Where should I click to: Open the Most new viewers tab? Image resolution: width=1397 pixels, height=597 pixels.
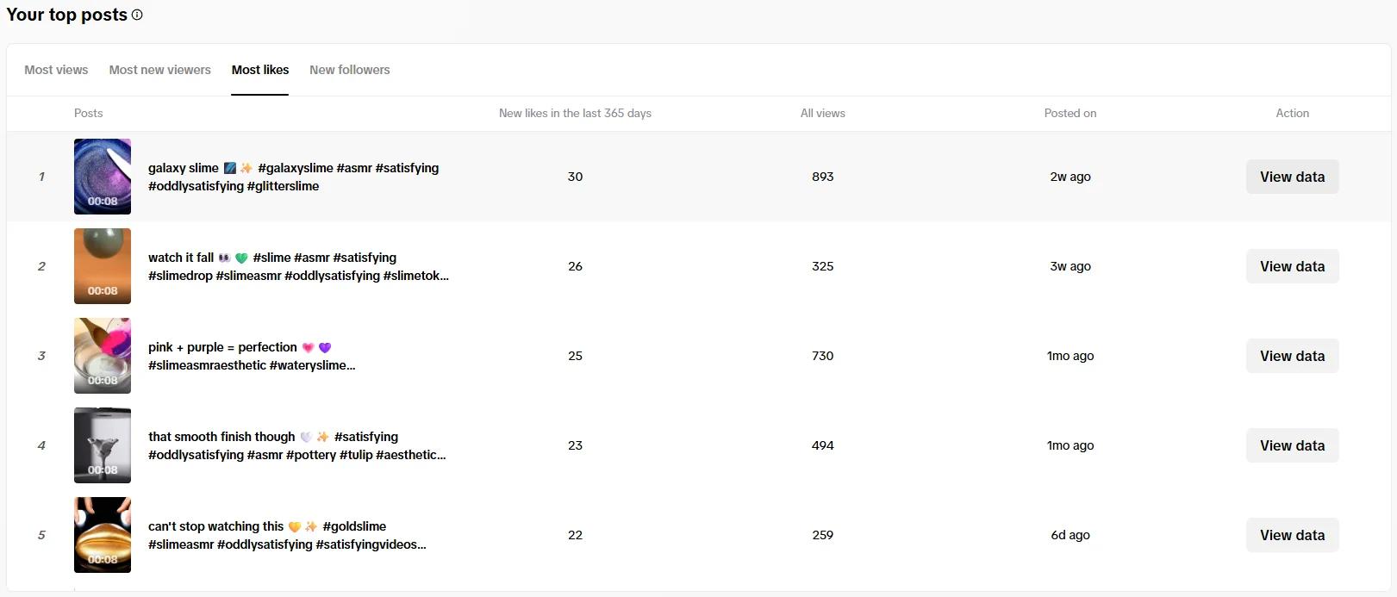point(159,70)
